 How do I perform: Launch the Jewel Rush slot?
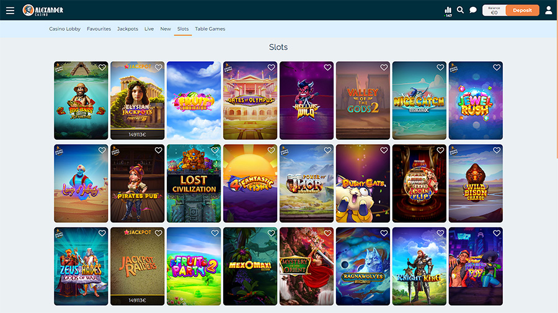476,100
